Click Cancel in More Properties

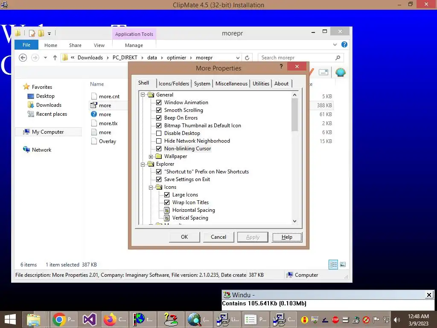218,237
